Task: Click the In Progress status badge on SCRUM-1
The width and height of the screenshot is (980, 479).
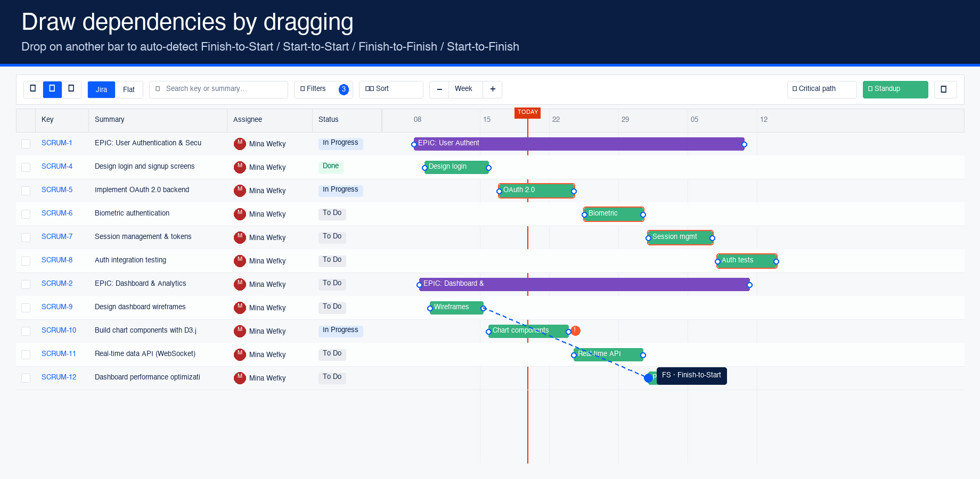Action: (340, 143)
